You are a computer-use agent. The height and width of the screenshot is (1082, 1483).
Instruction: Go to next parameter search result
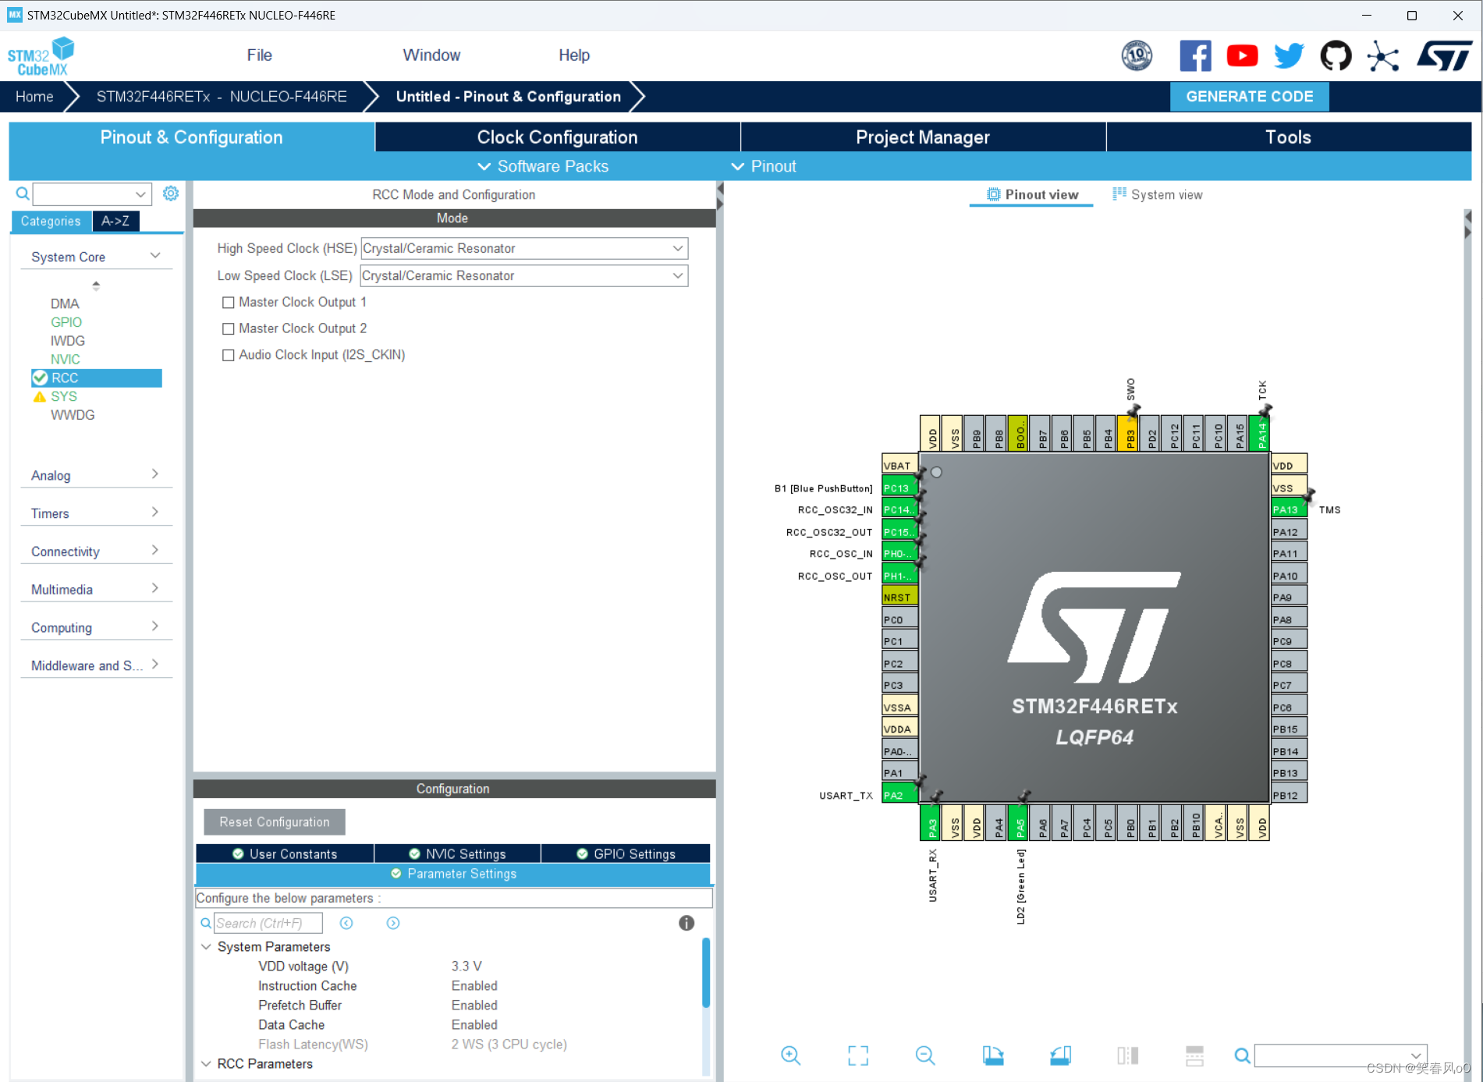tap(393, 923)
